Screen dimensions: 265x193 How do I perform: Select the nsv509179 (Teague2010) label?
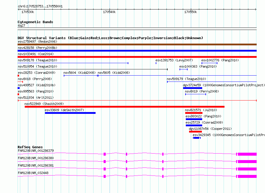pyautogui.click(x=186, y=79)
